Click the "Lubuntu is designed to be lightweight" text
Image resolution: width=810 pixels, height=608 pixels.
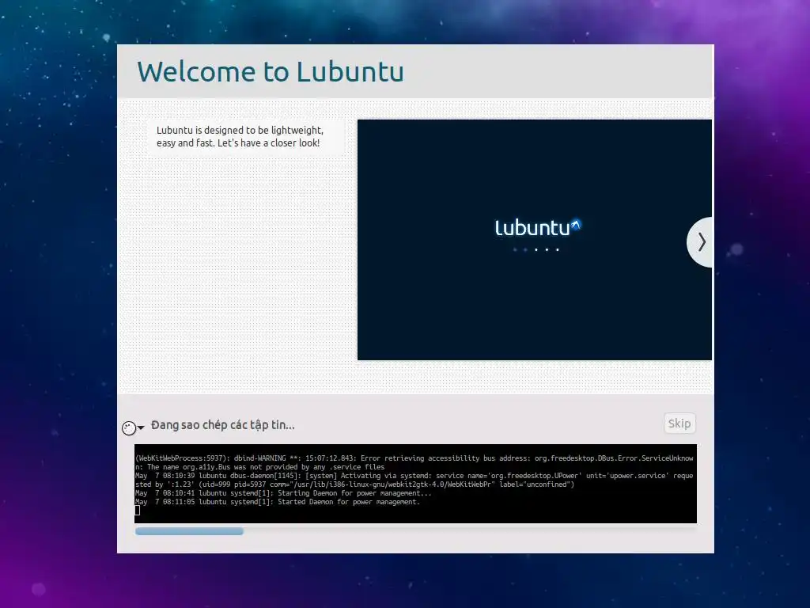click(240, 136)
